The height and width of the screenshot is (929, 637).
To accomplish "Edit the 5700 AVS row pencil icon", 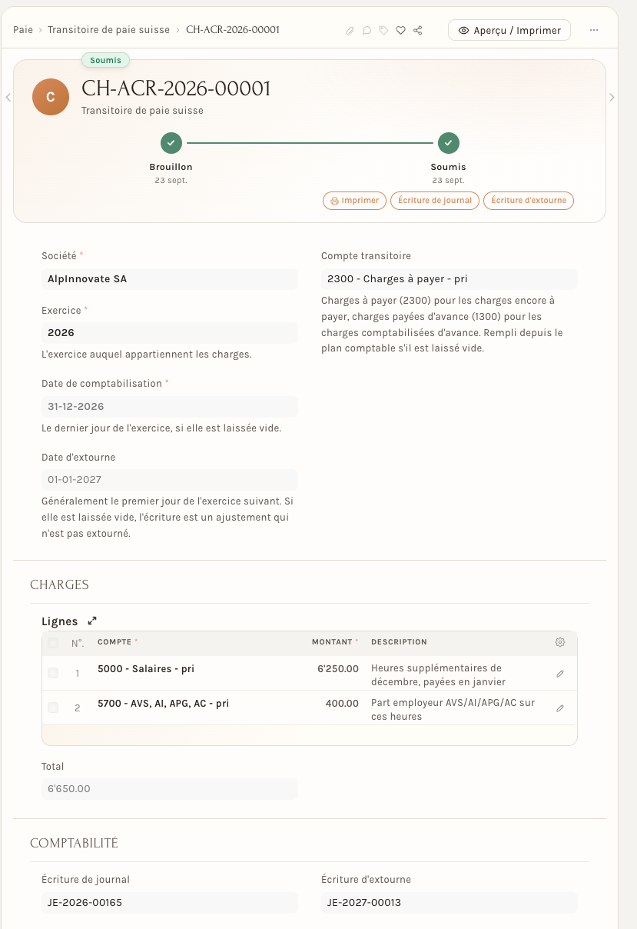I will (560, 708).
